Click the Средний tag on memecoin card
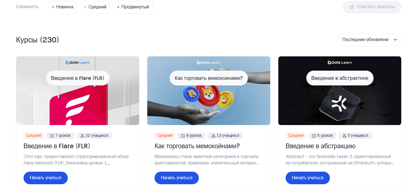Viewport: 413px width, 194px height. (165, 136)
